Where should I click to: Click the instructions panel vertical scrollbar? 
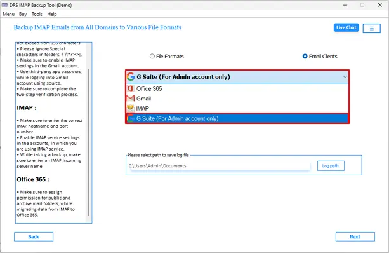click(x=89, y=143)
